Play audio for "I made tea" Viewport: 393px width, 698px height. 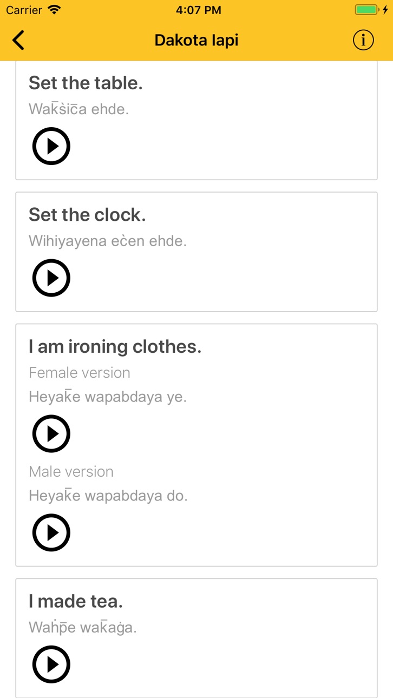coord(51,664)
